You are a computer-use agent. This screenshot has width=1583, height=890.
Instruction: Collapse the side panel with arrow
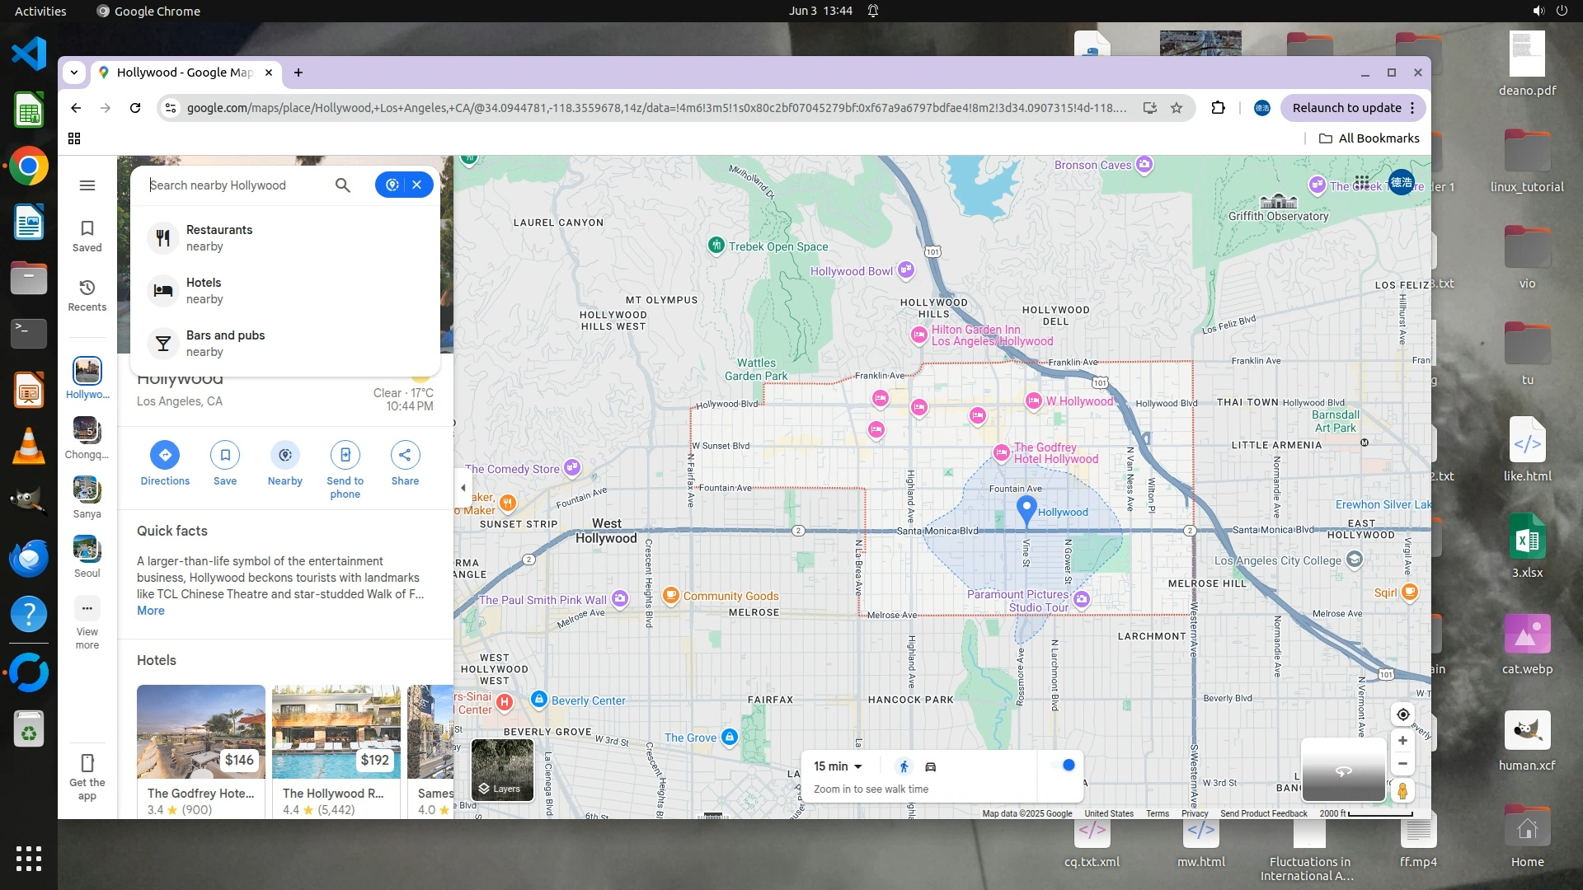pos(463,488)
